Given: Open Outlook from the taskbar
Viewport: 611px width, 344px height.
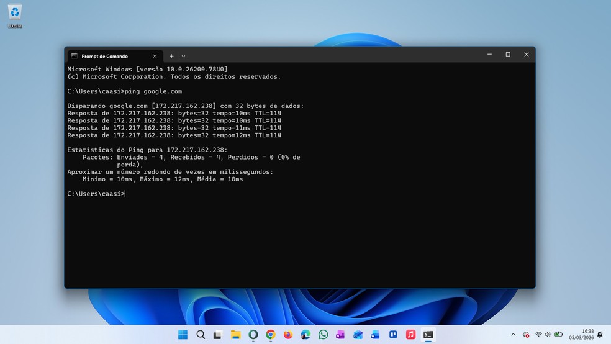Looking at the screenshot, I should pyautogui.click(x=358, y=335).
